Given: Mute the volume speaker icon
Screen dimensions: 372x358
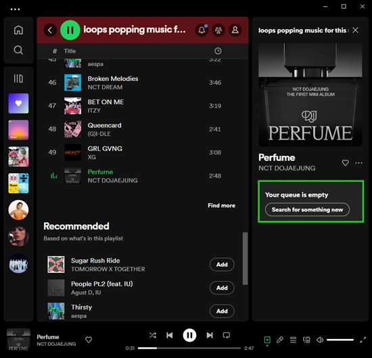Looking at the screenshot, I should coord(320,340).
